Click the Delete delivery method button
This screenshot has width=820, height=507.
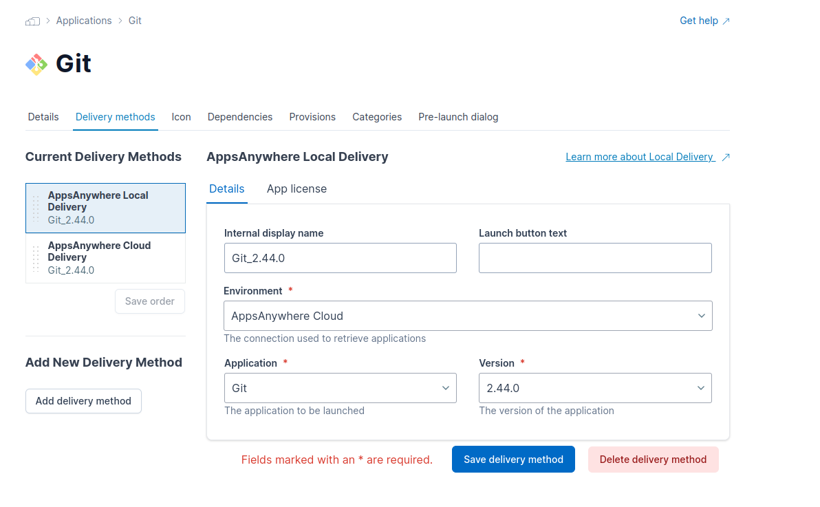pyautogui.click(x=653, y=460)
